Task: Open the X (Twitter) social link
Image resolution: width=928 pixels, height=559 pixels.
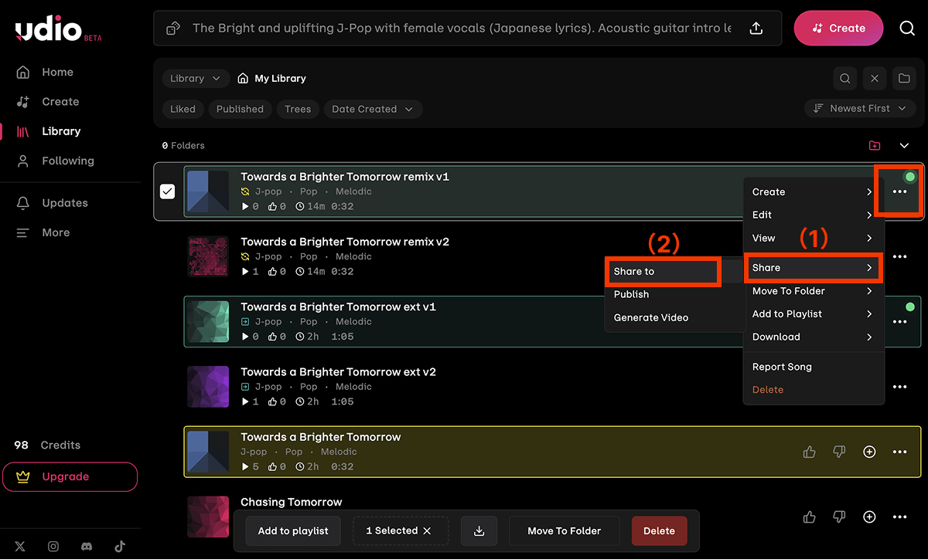Action: pos(20,546)
